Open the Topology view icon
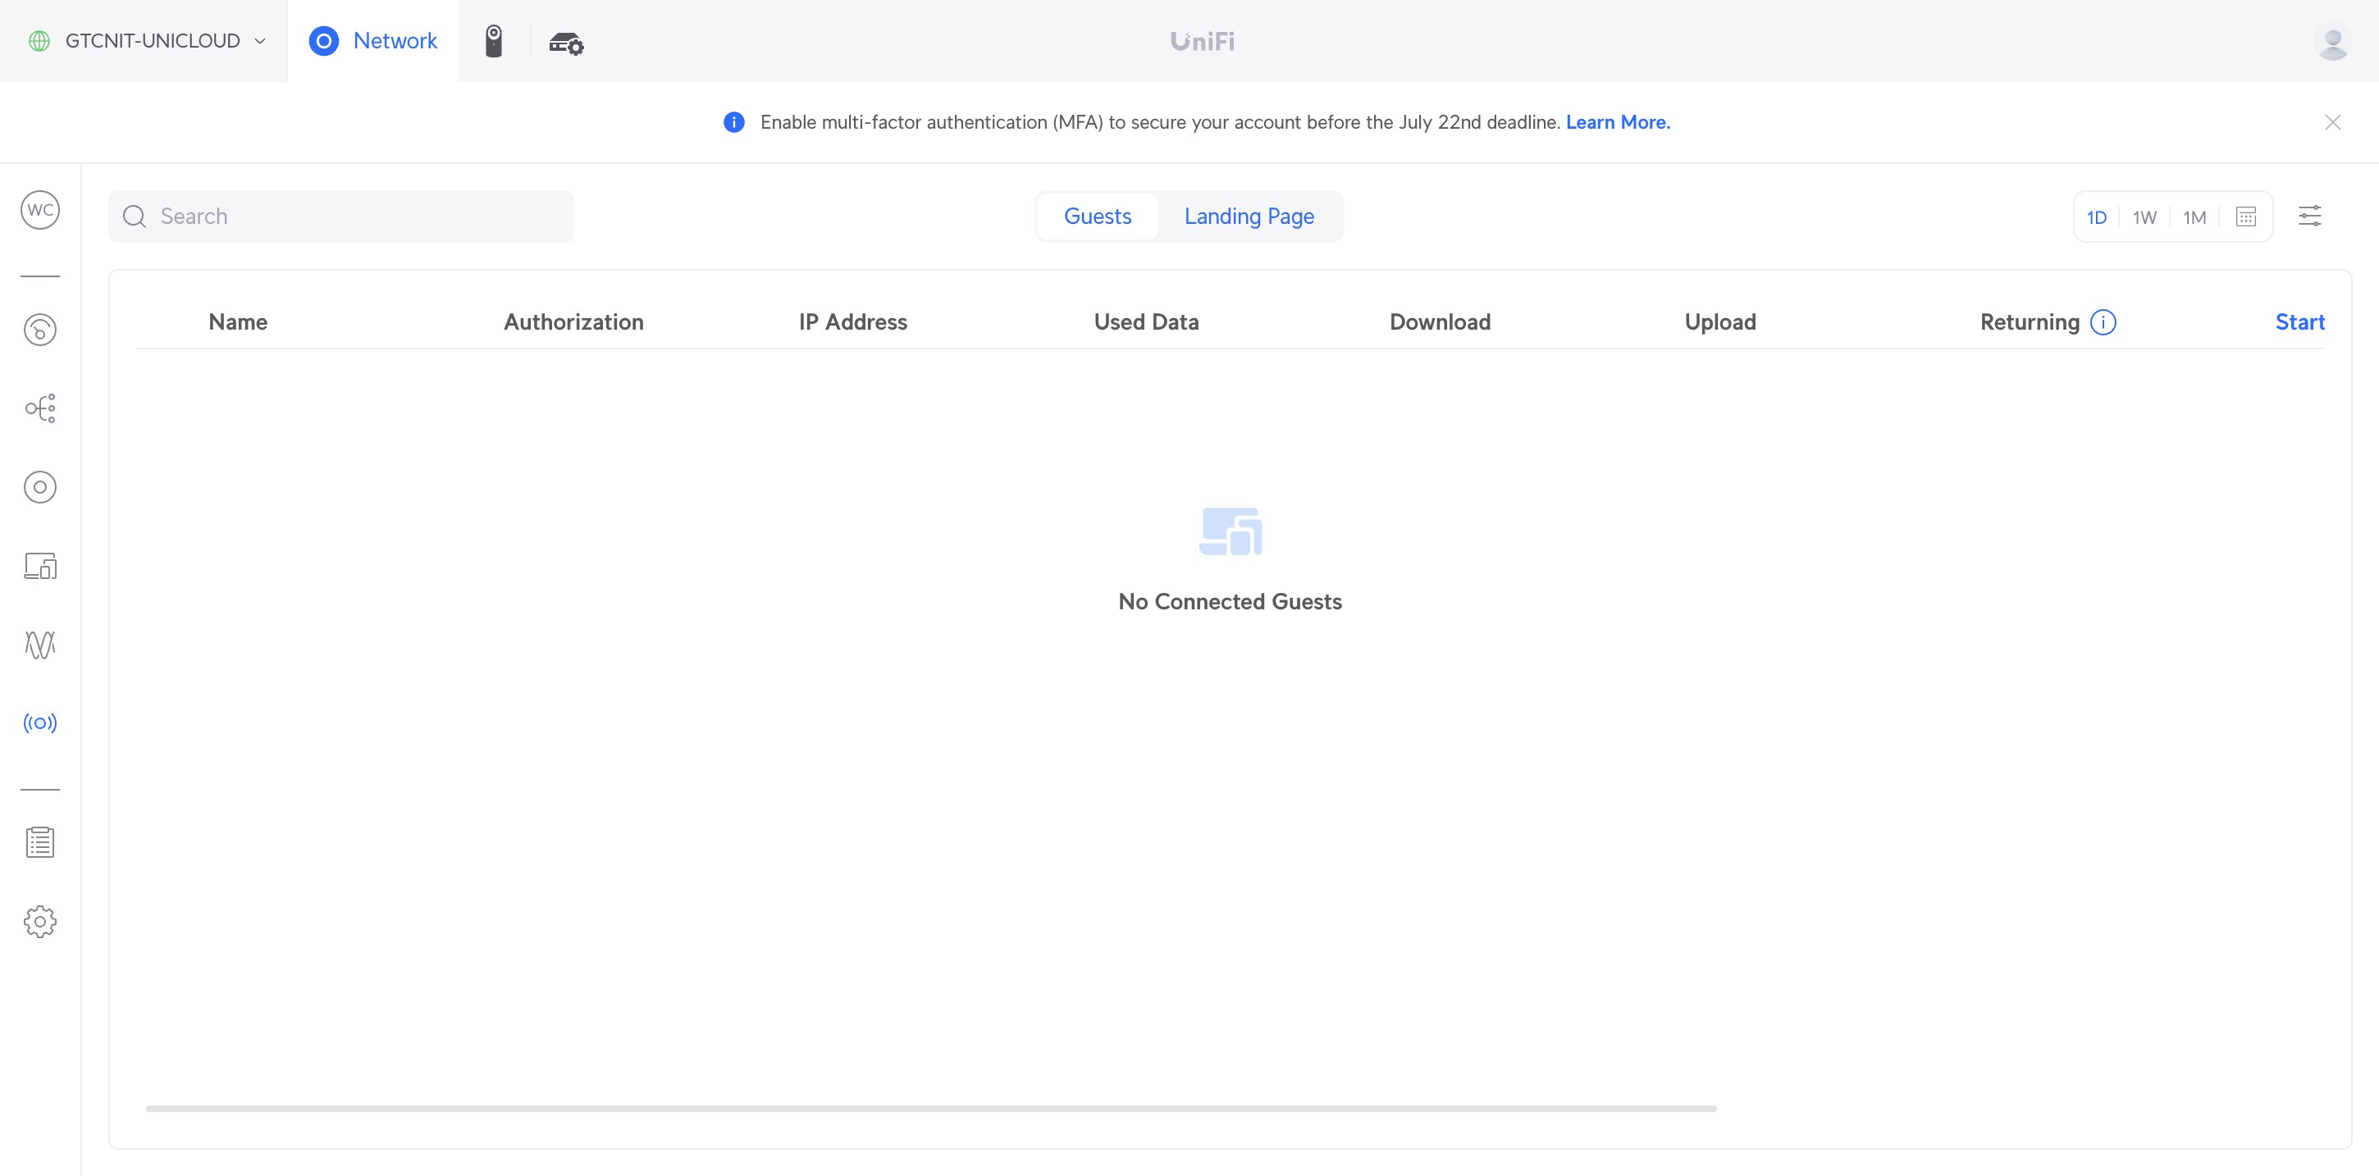This screenshot has height=1176, width=2379. point(39,408)
